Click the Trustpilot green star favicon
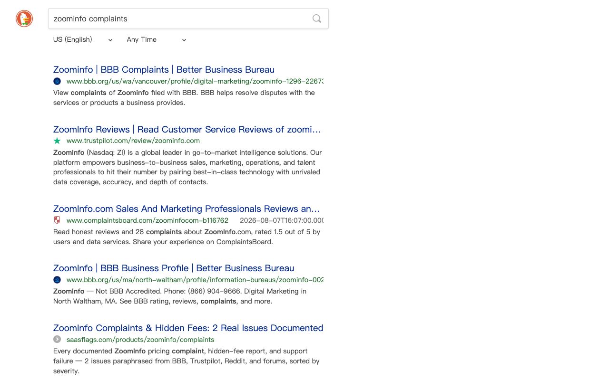Image resolution: width=609 pixels, height=380 pixels. point(57,141)
